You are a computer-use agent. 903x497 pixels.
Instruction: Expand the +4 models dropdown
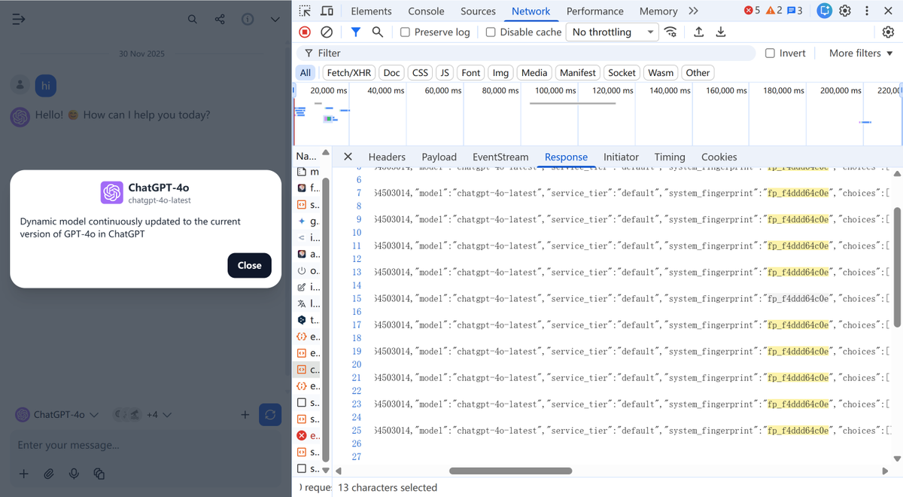(x=142, y=415)
